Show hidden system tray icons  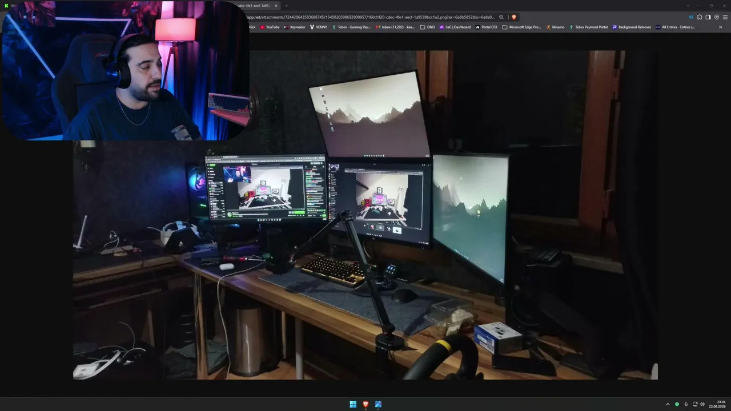click(x=668, y=404)
